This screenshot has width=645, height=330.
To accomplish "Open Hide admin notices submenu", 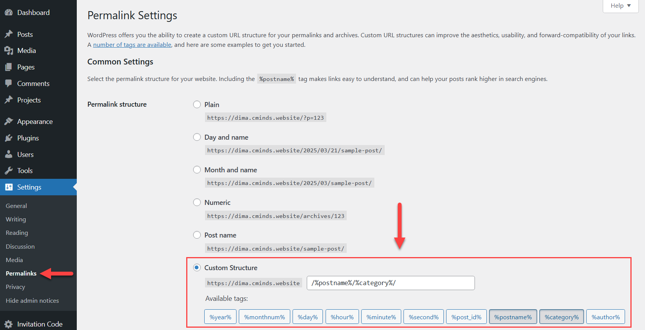I will pos(32,301).
